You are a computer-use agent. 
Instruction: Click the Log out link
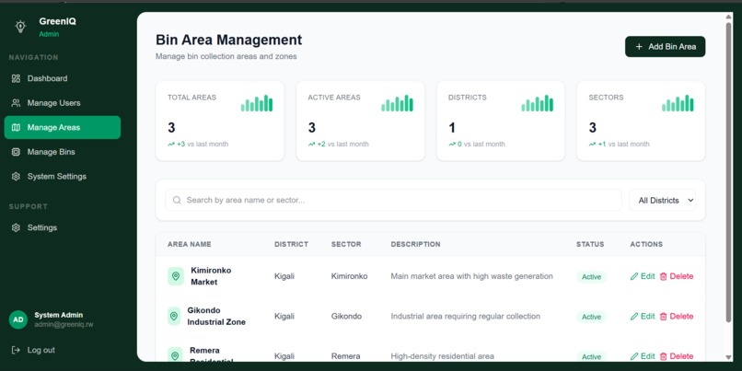click(x=33, y=350)
